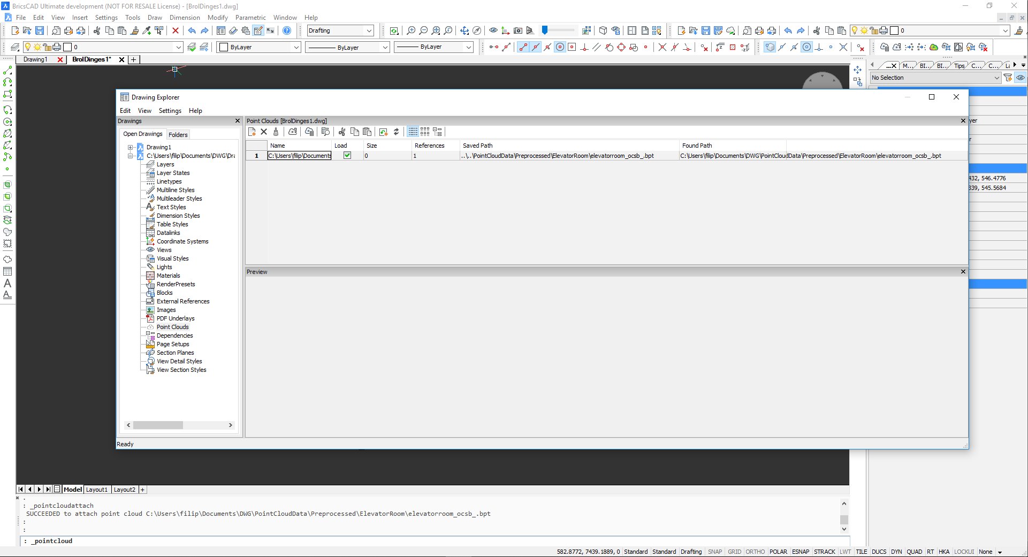This screenshot has height=557, width=1028.
Task: Open the ByLayer lineweight dropdown
Action: point(434,47)
